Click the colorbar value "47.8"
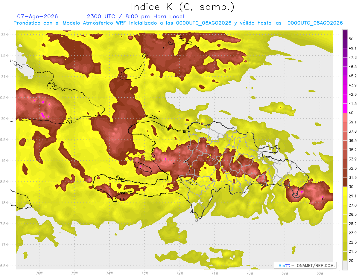Screen dimensions: 359x277 [353, 57]
